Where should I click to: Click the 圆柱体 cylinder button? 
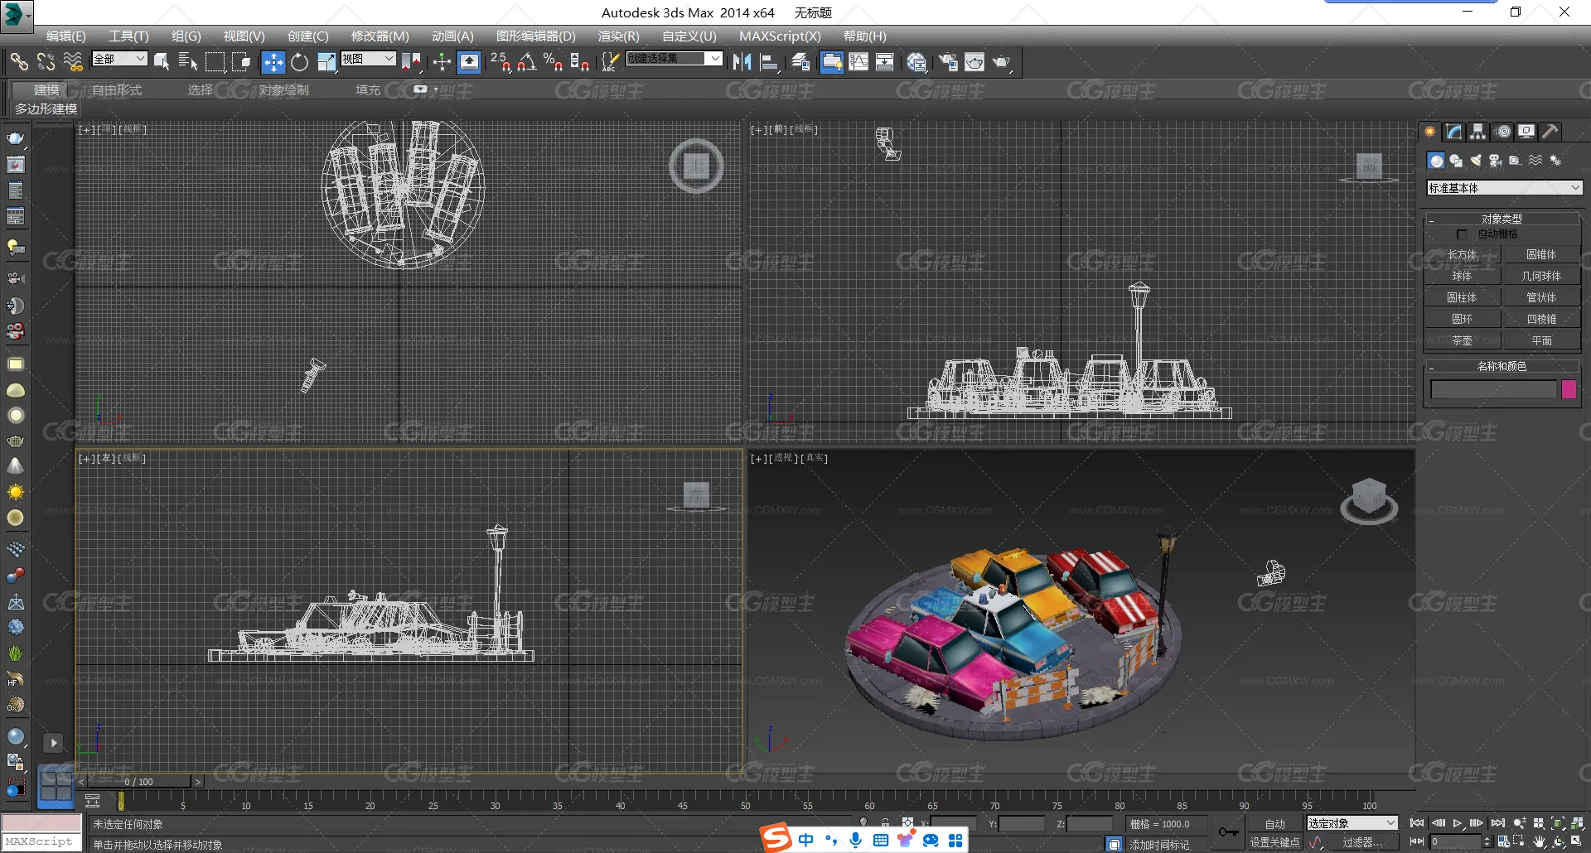coord(1462,297)
